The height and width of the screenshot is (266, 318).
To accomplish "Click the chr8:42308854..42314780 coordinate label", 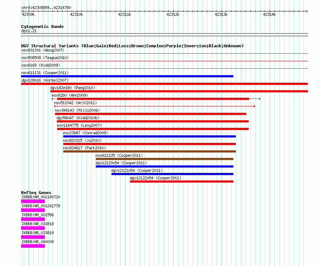I will 46,8.
